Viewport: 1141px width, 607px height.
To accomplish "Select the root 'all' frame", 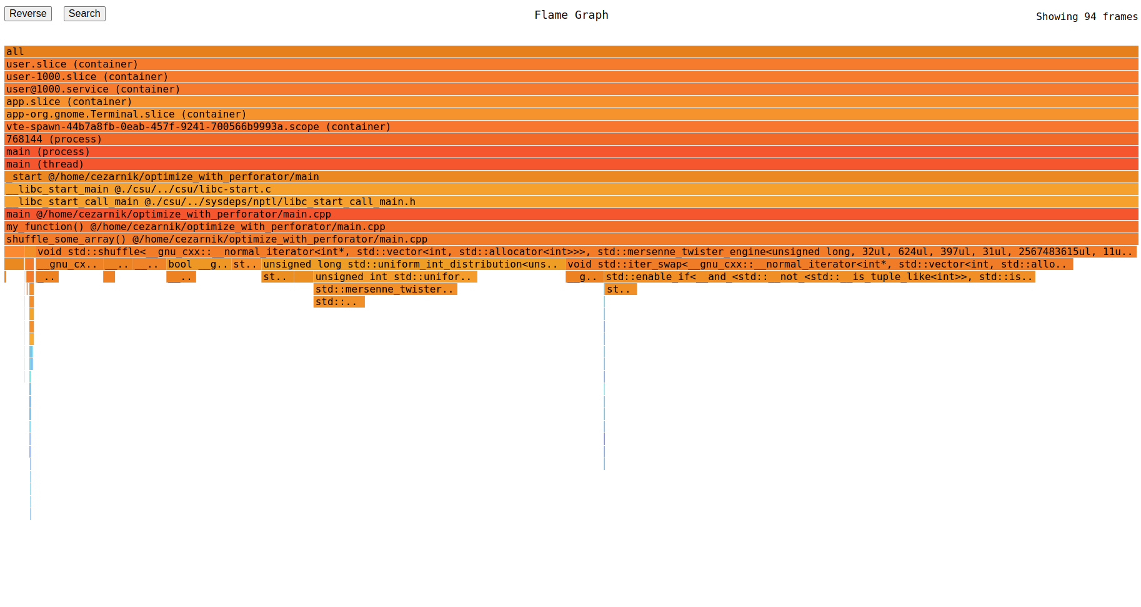I will coord(562,51).
